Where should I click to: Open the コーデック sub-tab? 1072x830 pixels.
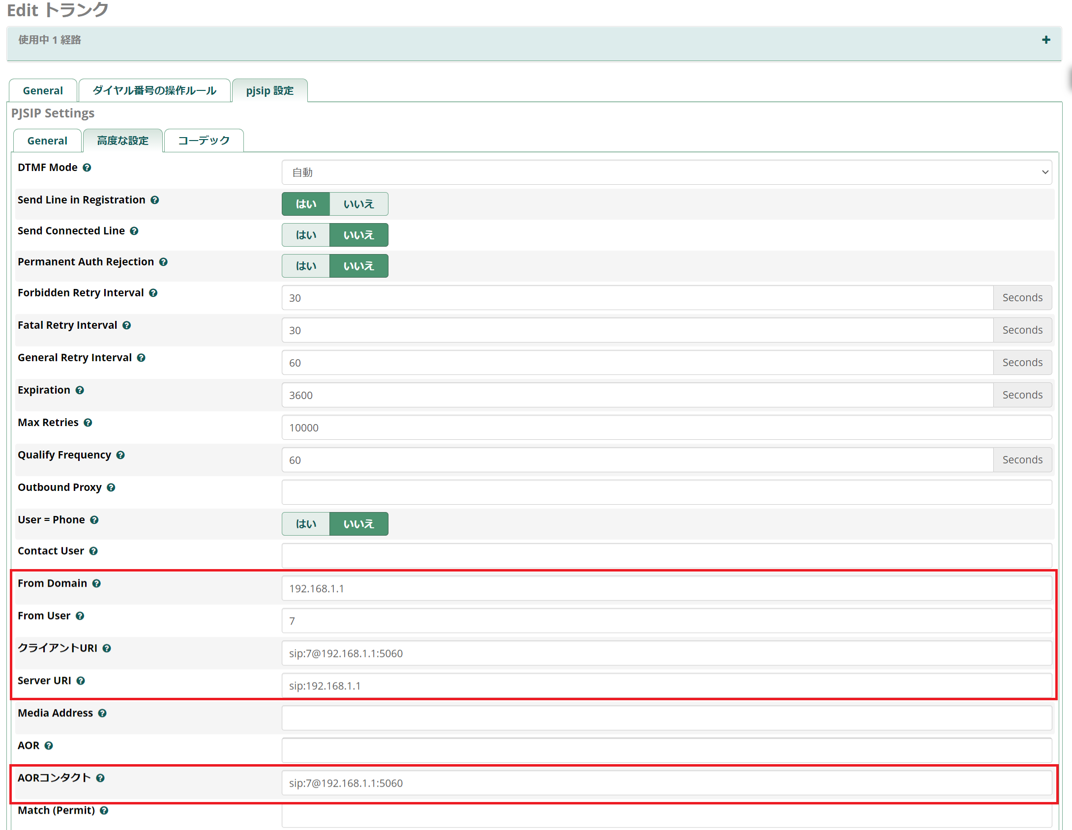click(204, 141)
